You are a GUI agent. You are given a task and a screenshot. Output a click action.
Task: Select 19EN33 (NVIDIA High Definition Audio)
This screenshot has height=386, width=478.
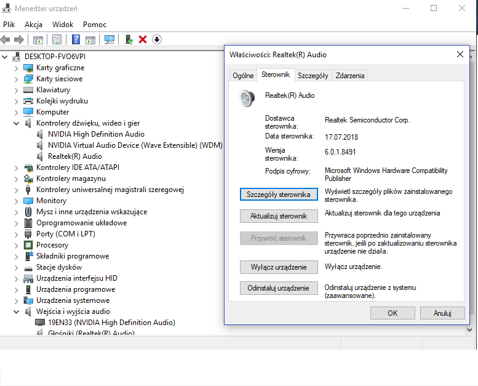click(111, 323)
